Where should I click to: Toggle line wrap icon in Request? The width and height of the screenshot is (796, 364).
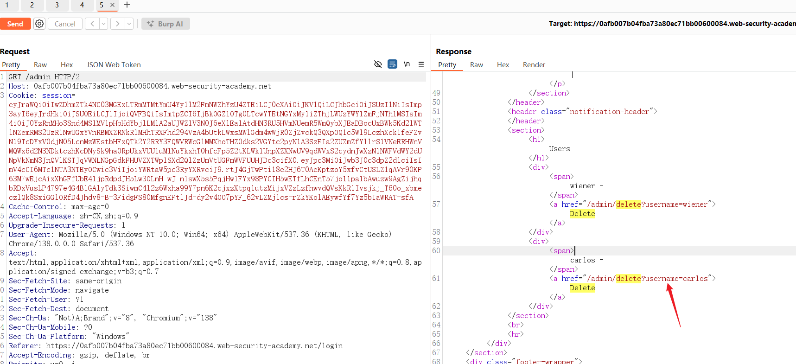[392, 64]
